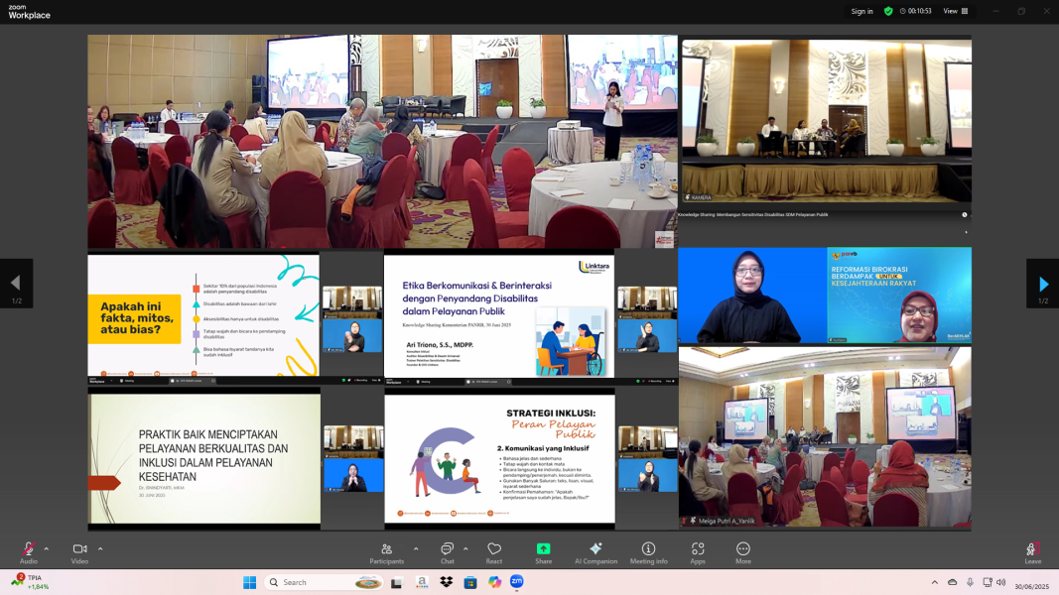Toggle system volume icon in system tray

click(x=1000, y=582)
